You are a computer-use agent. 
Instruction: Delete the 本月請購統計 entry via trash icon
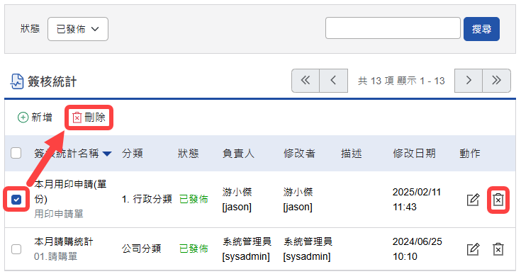(x=498, y=249)
